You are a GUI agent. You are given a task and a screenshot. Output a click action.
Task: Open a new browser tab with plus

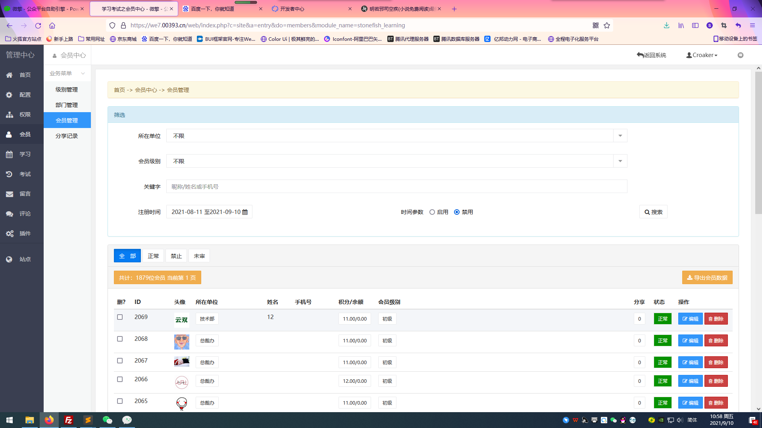point(454,9)
